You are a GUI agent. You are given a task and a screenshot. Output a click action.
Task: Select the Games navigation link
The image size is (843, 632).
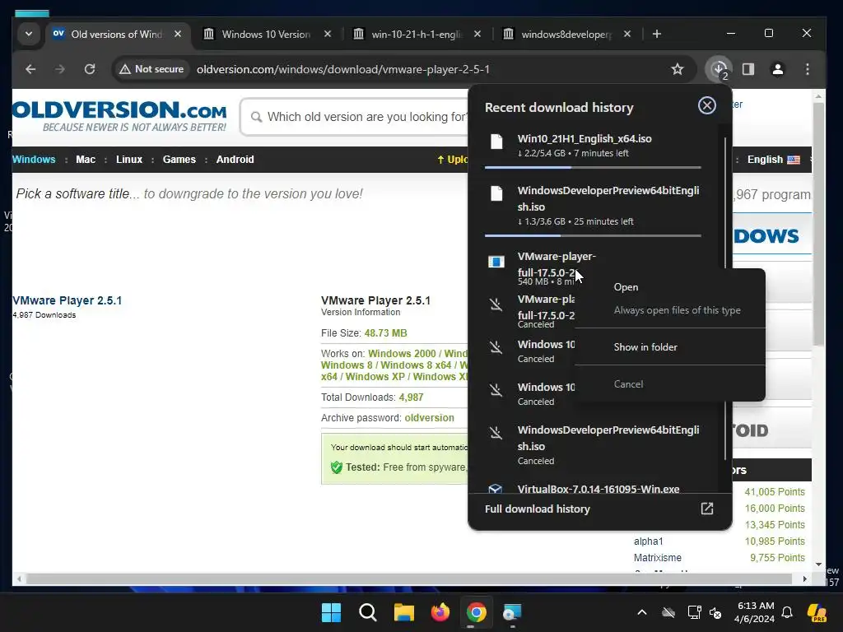tap(179, 160)
